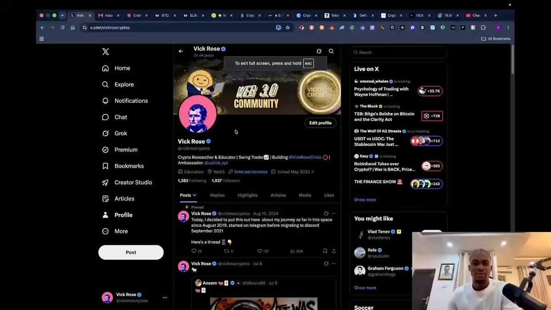Repost the pinned post
The image size is (551, 310).
coord(228,251)
